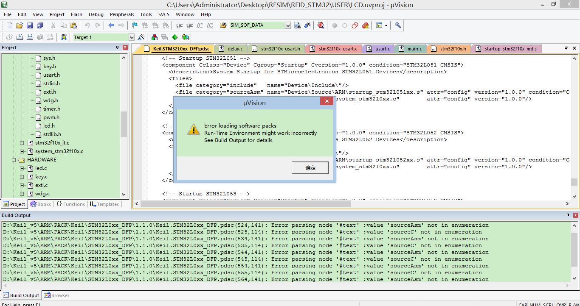Expand the system_stm32f10x.c tree node
The image size is (580, 306).
[22, 151]
